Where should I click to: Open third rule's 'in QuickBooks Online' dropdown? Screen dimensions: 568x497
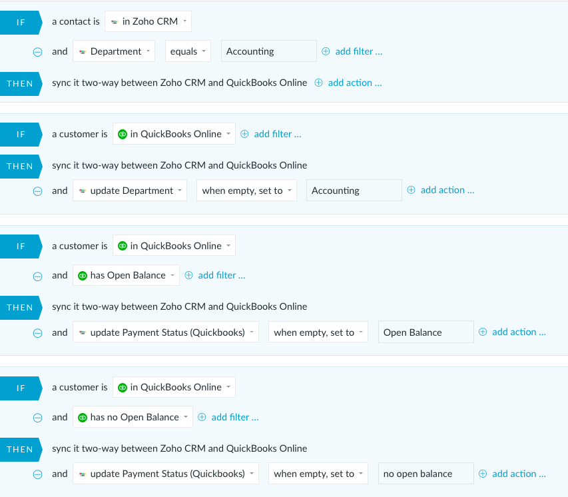coord(174,245)
